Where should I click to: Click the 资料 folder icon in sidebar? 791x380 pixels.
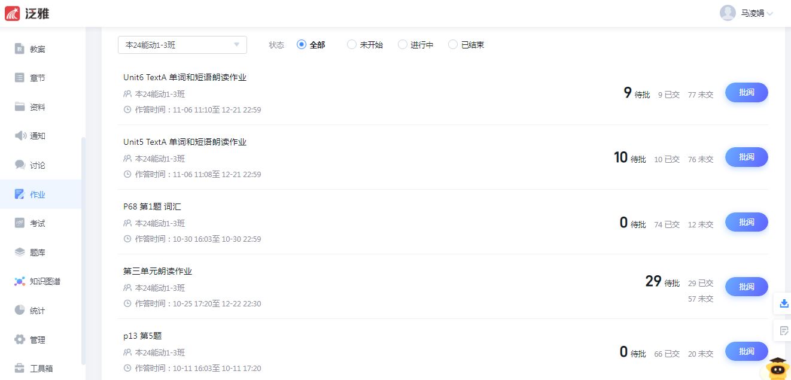pyautogui.click(x=20, y=107)
